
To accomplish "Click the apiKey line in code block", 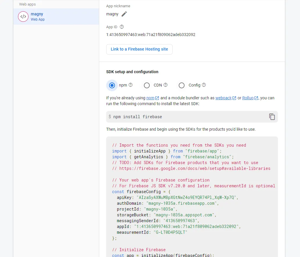I will pyautogui.click(x=177, y=197).
